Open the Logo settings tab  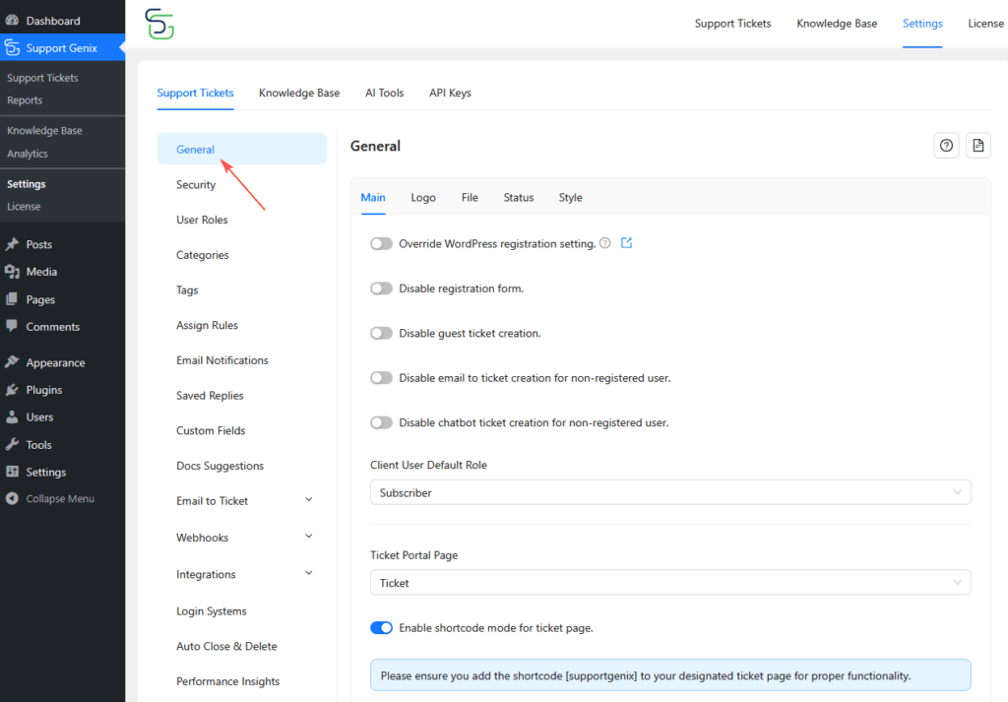[x=423, y=197]
